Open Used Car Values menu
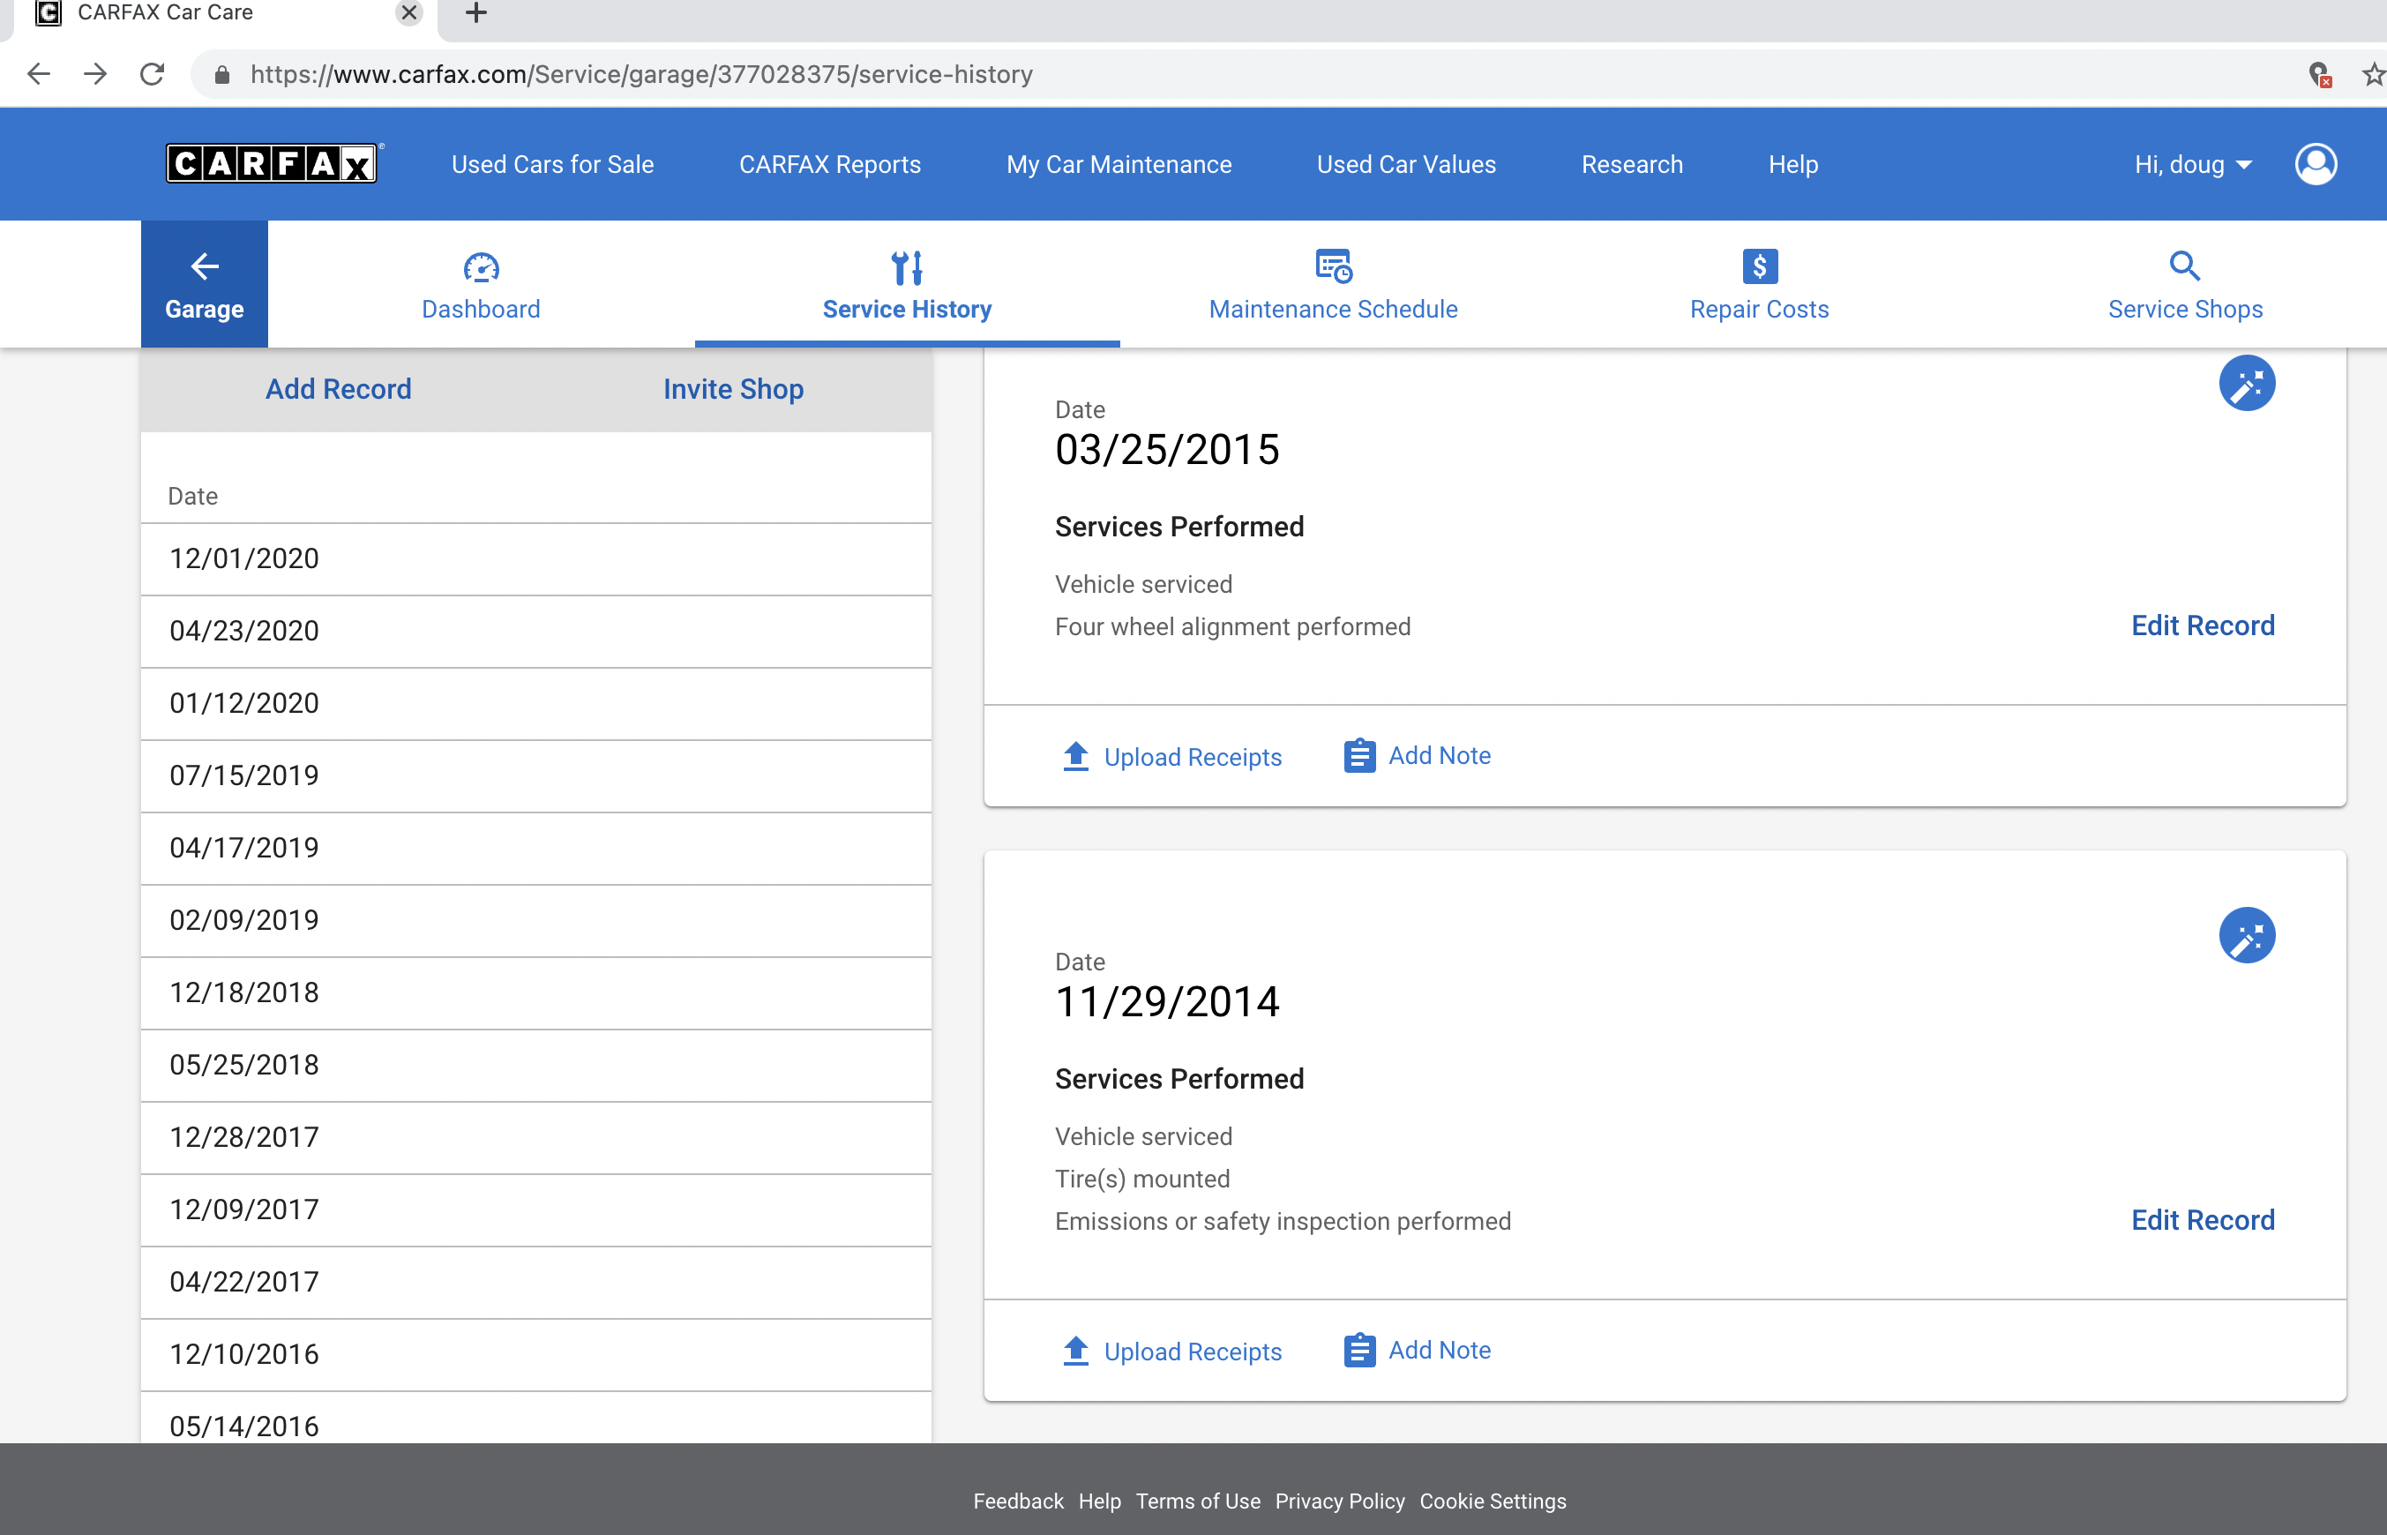Image resolution: width=2387 pixels, height=1535 pixels. tap(1405, 164)
